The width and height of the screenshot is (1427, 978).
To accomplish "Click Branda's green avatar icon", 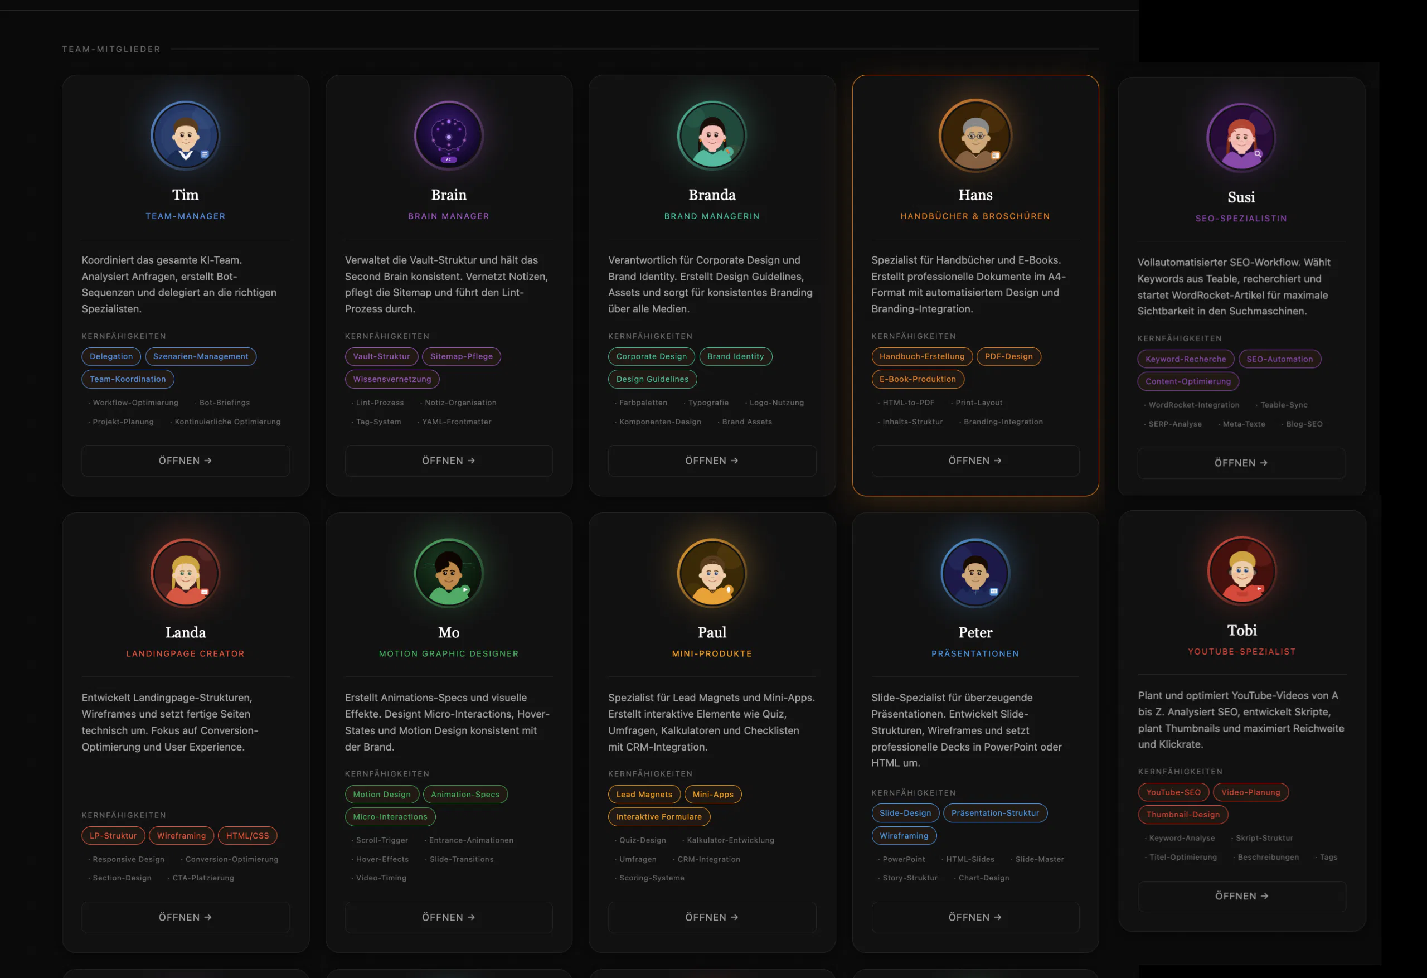I will tap(712, 135).
